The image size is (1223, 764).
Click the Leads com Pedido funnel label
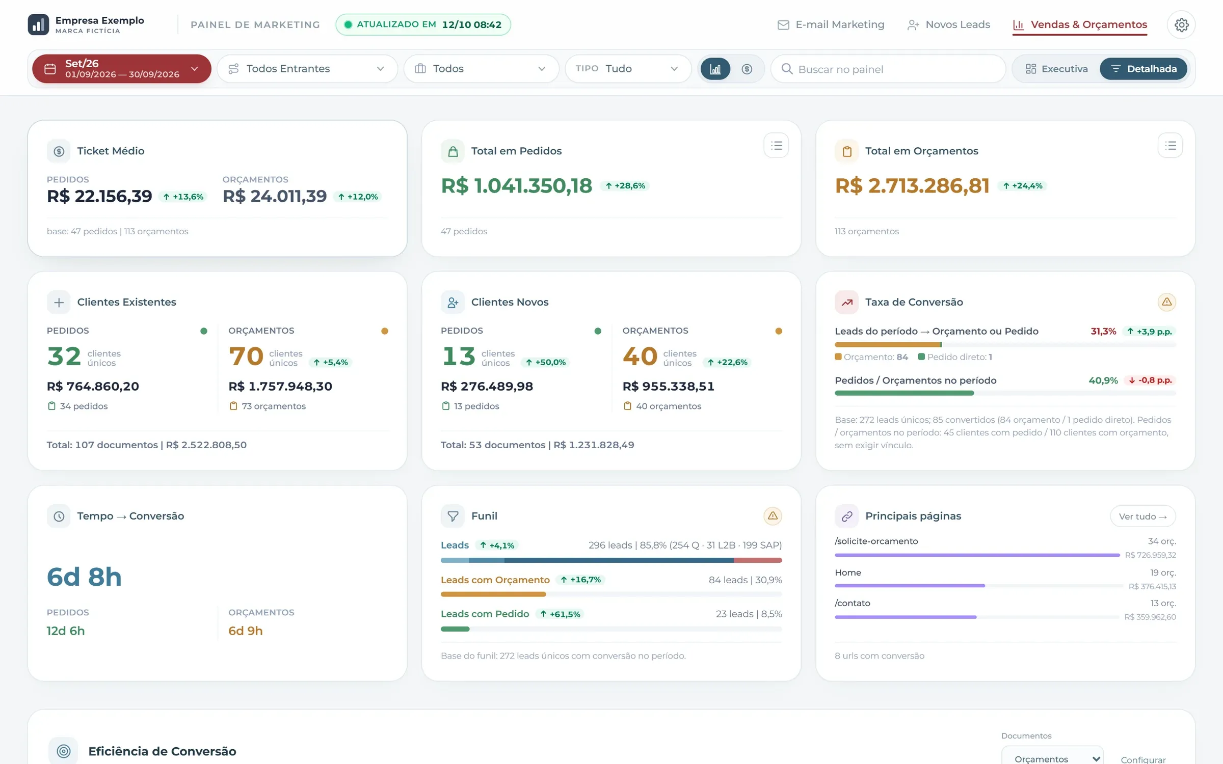pos(485,614)
